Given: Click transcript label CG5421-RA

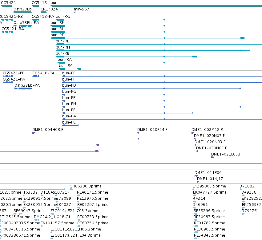Looking at the screenshot, I should tap(13, 29).
